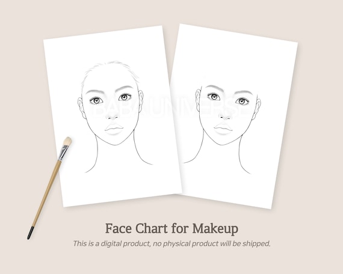Click the left face's left eye

pos(96,100)
